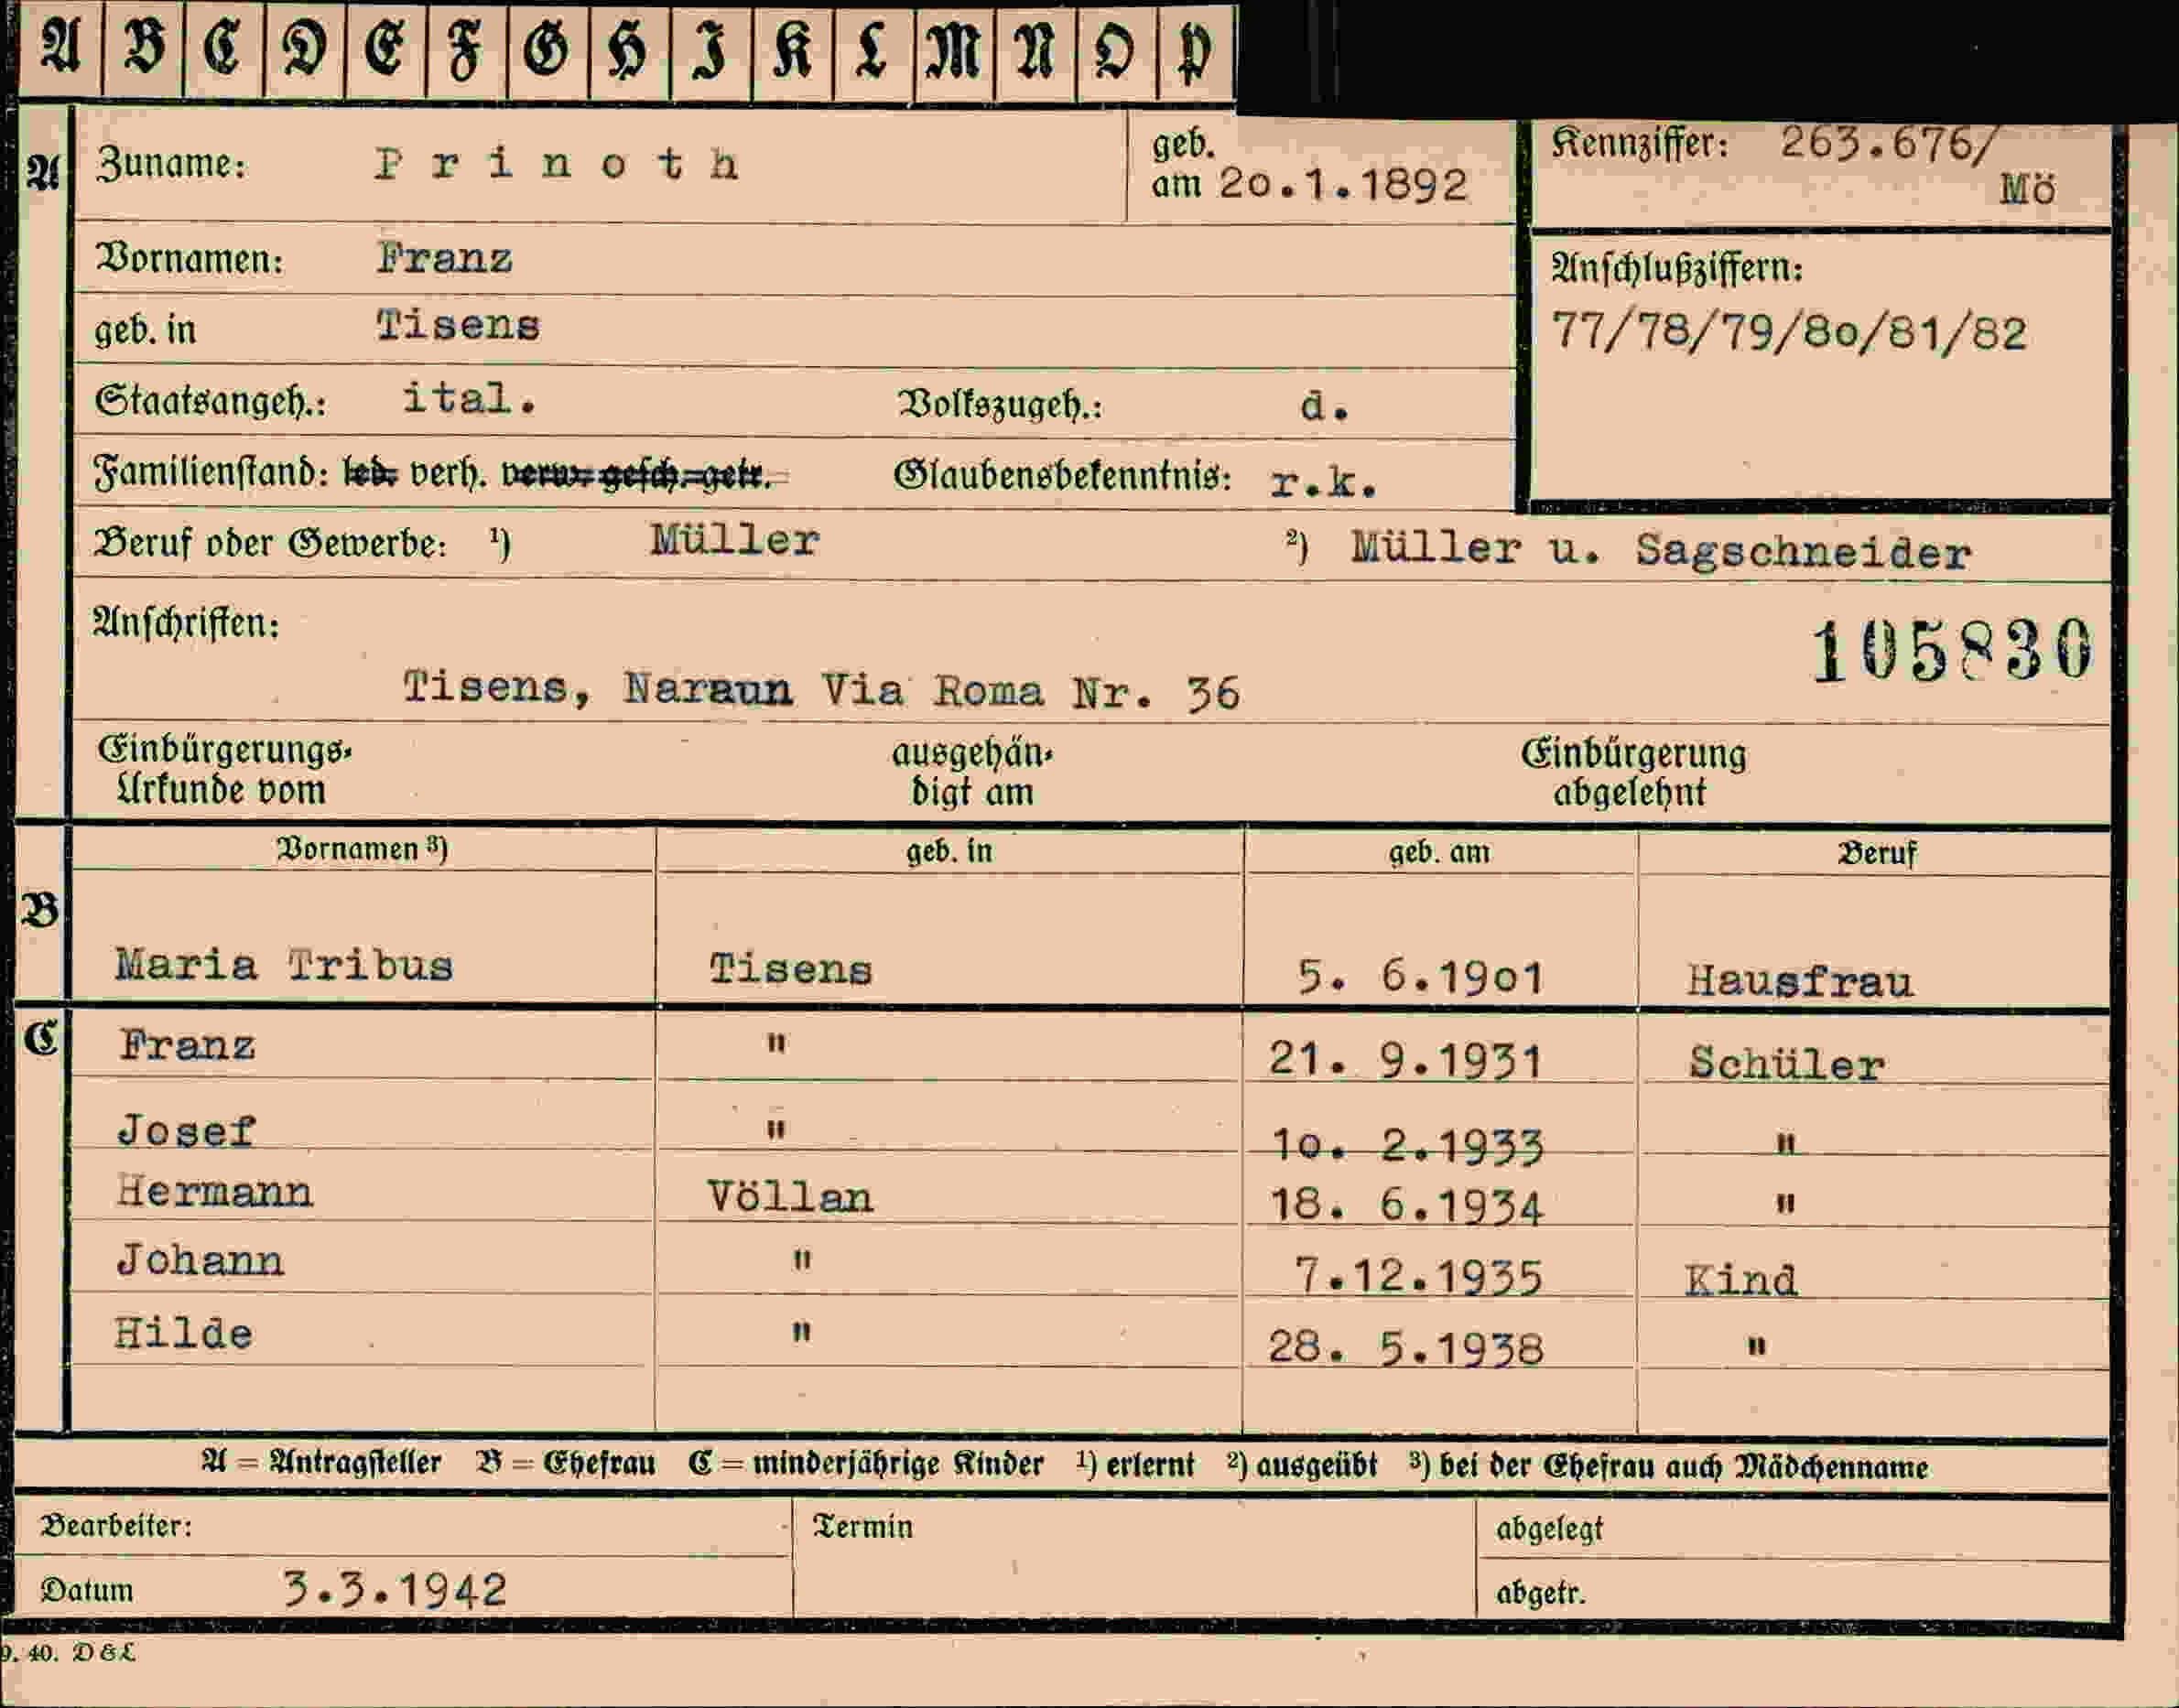Click the Kennziffer value 263.676/
Image resolution: width=2179 pixels, height=1708 pixels.
[x=1888, y=144]
